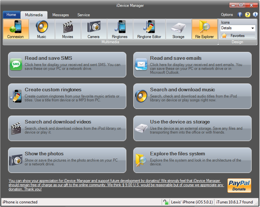The image size is (260, 207).
Task: Switch to the Multimedia tab
Action: click(34, 15)
